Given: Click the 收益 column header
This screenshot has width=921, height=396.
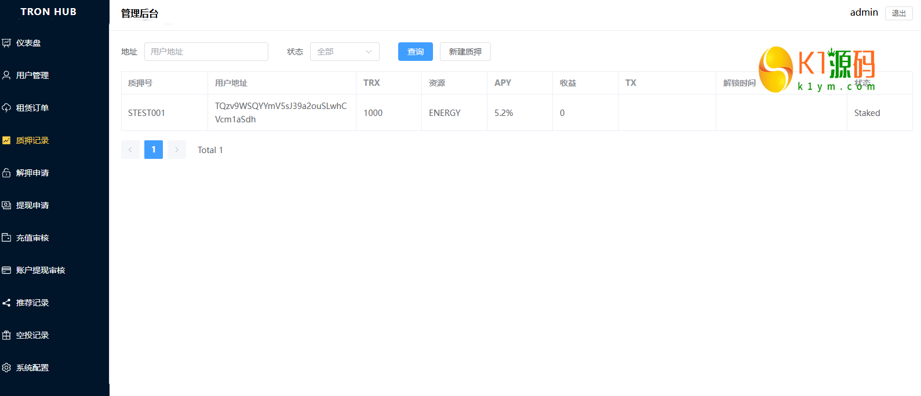Looking at the screenshot, I should [x=585, y=83].
